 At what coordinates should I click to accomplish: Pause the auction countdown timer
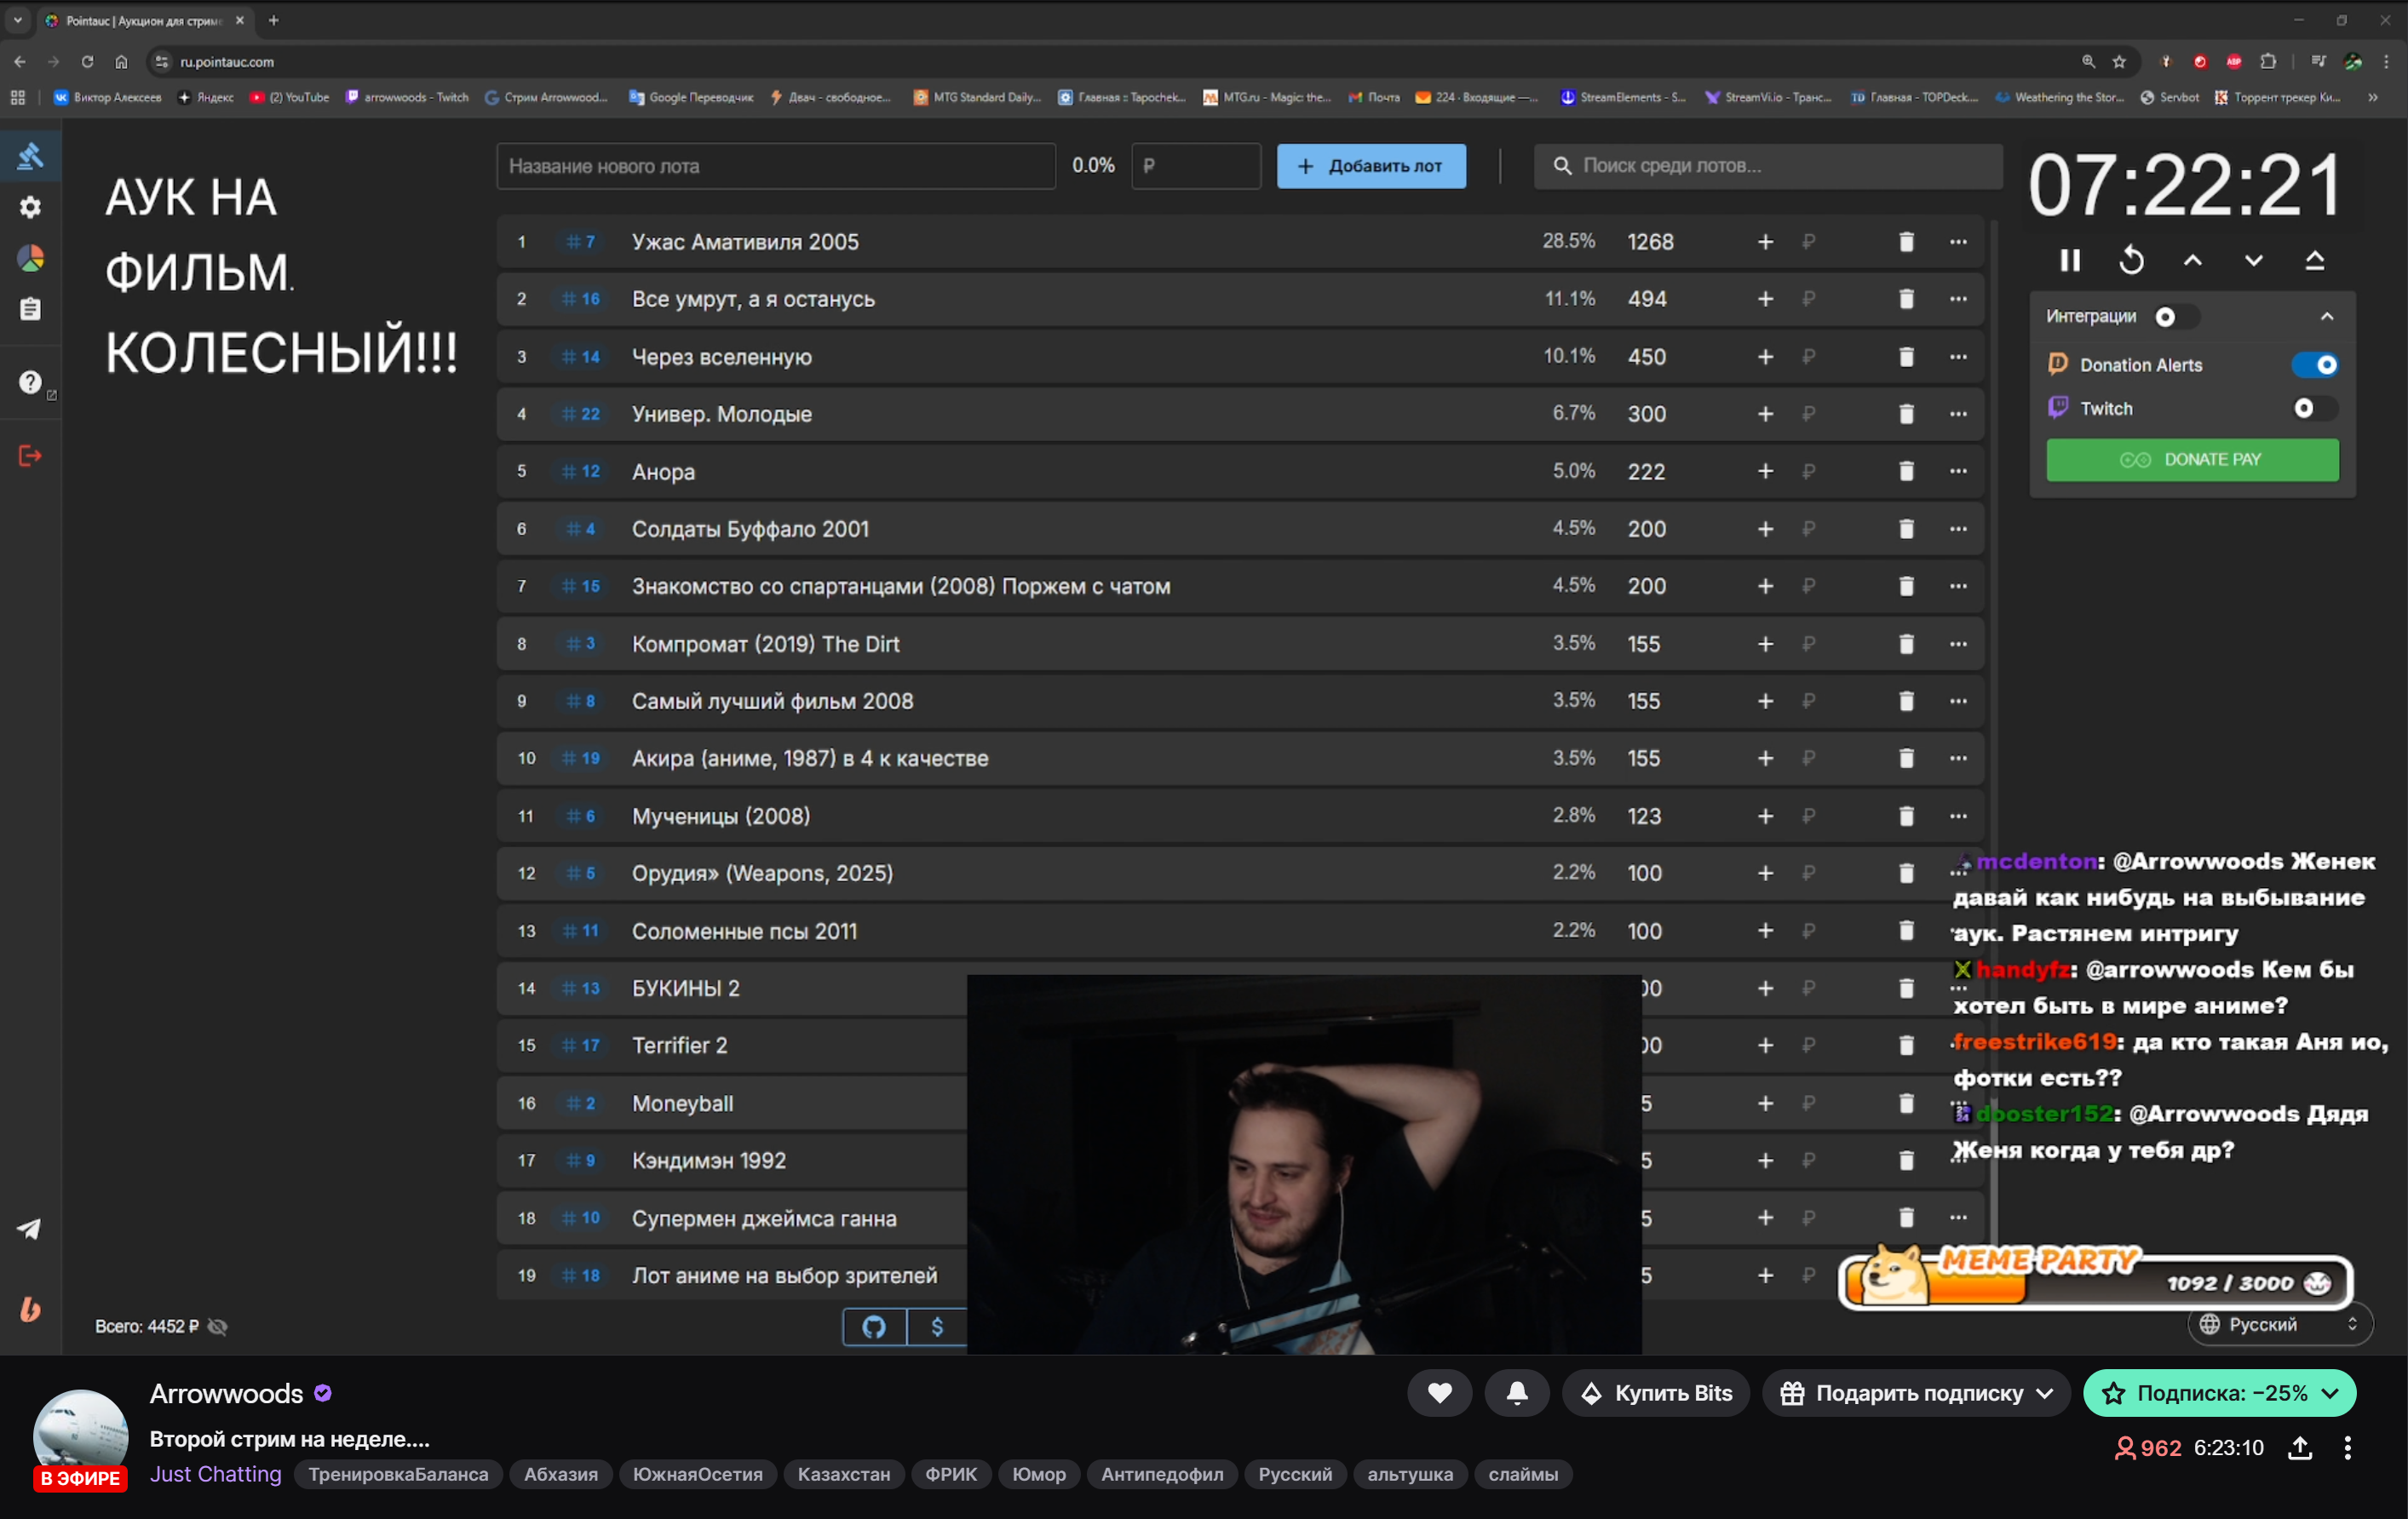(2070, 261)
